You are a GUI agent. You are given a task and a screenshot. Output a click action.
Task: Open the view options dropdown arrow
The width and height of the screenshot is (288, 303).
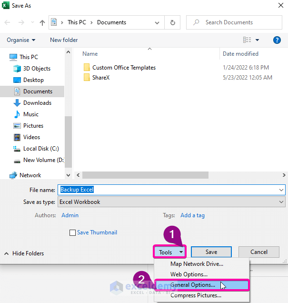pos(257,40)
